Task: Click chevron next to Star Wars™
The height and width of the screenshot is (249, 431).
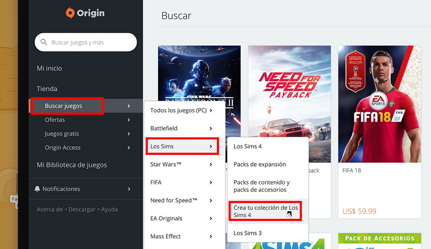Action: tap(211, 164)
